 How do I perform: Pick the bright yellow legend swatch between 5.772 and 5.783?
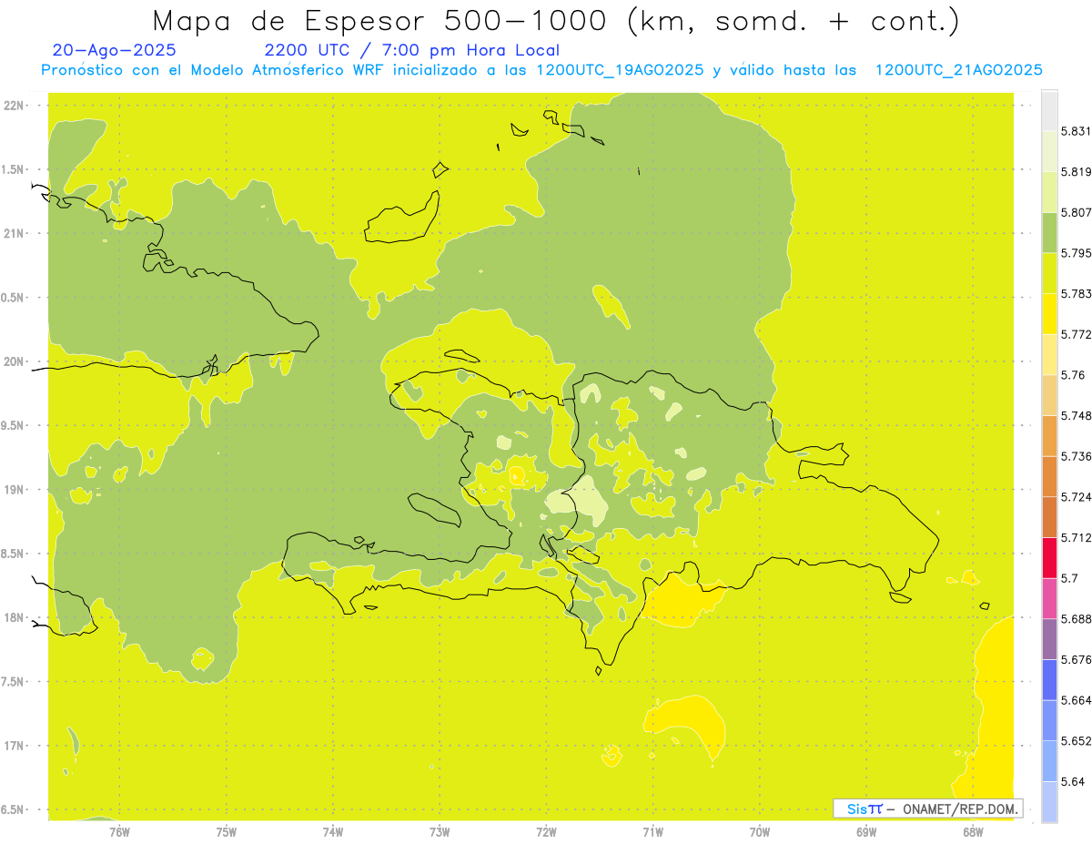point(1049,314)
